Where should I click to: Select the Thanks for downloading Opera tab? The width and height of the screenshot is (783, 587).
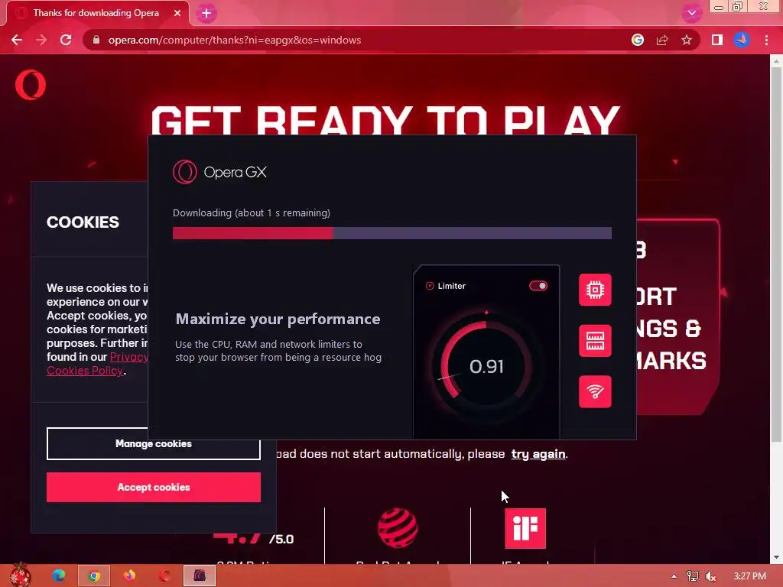pyautogui.click(x=98, y=13)
